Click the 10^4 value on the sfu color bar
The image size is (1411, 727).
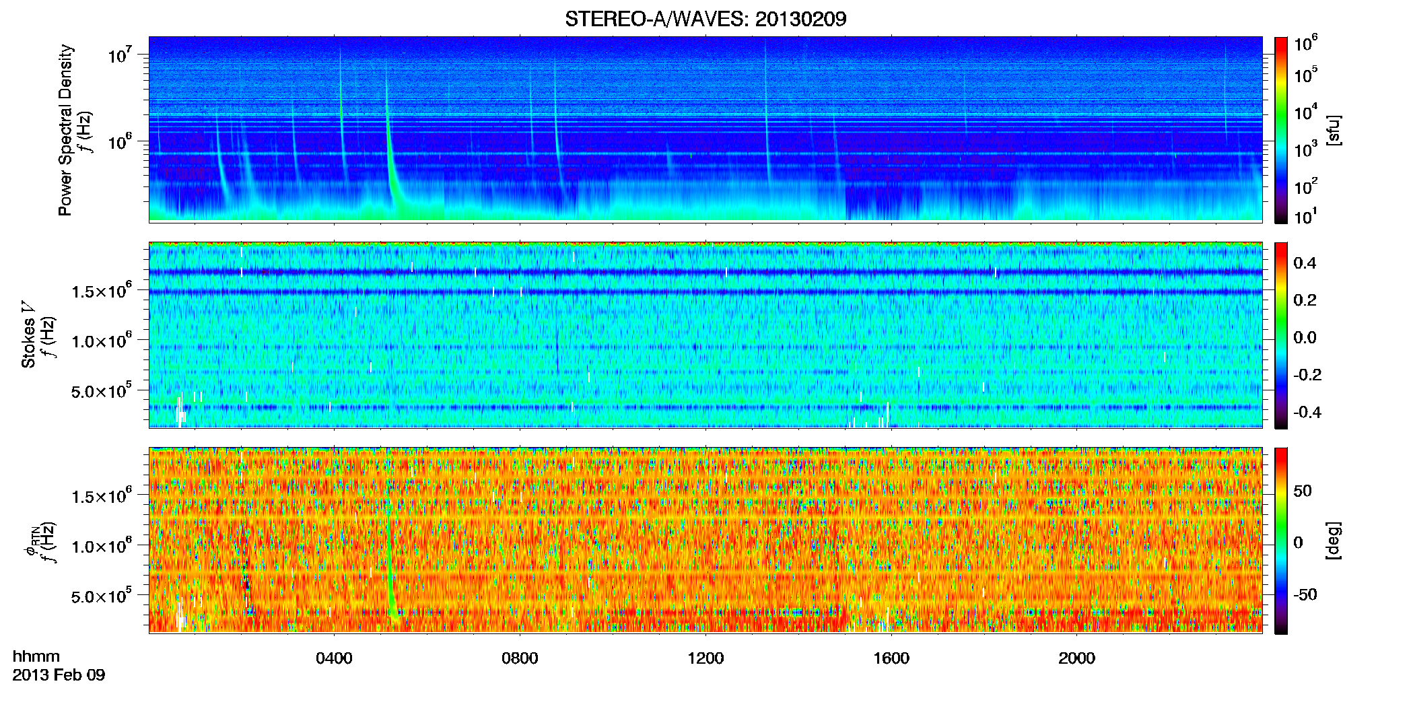[x=1306, y=112]
